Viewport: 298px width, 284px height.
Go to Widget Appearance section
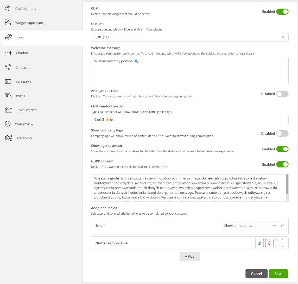[x=30, y=23]
